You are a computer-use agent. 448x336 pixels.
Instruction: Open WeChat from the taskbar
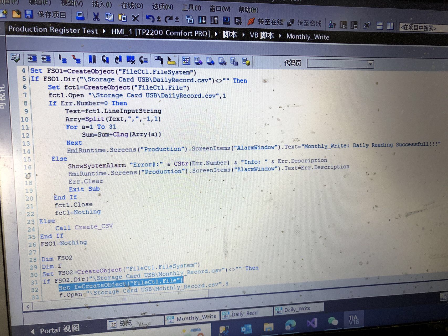click(333, 321)
